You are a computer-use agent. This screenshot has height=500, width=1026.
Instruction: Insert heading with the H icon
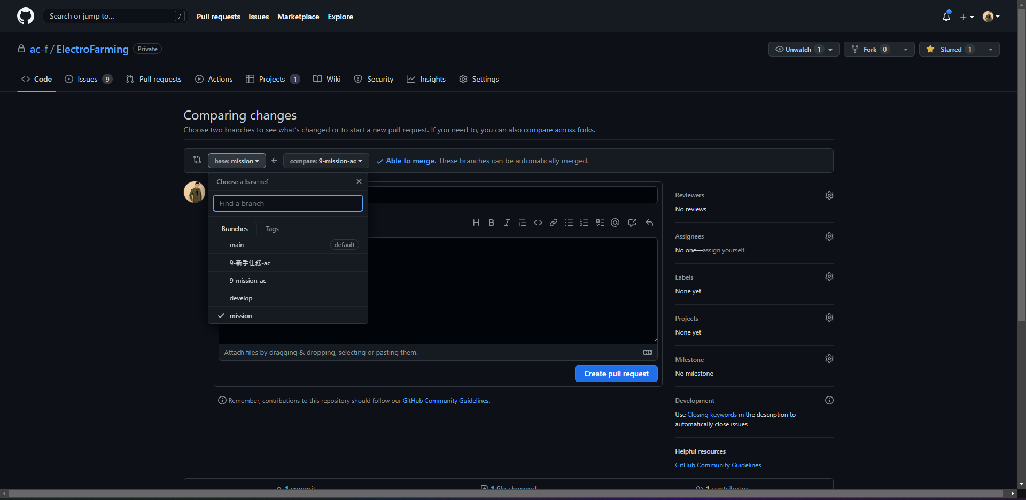tap(476, 223)
